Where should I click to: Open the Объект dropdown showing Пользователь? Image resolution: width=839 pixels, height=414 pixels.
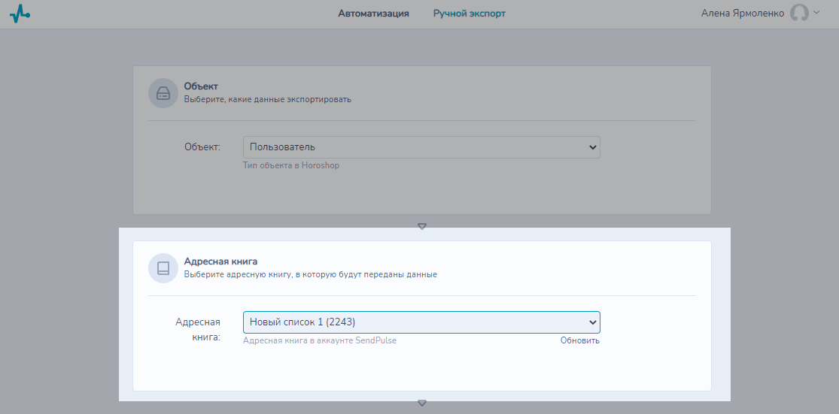point(421,147)
